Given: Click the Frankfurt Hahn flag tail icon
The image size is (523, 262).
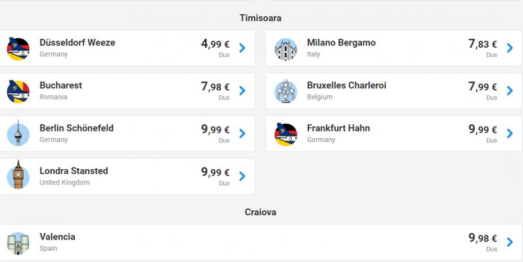Looking at the screenshot, I should tap(286, 134).
